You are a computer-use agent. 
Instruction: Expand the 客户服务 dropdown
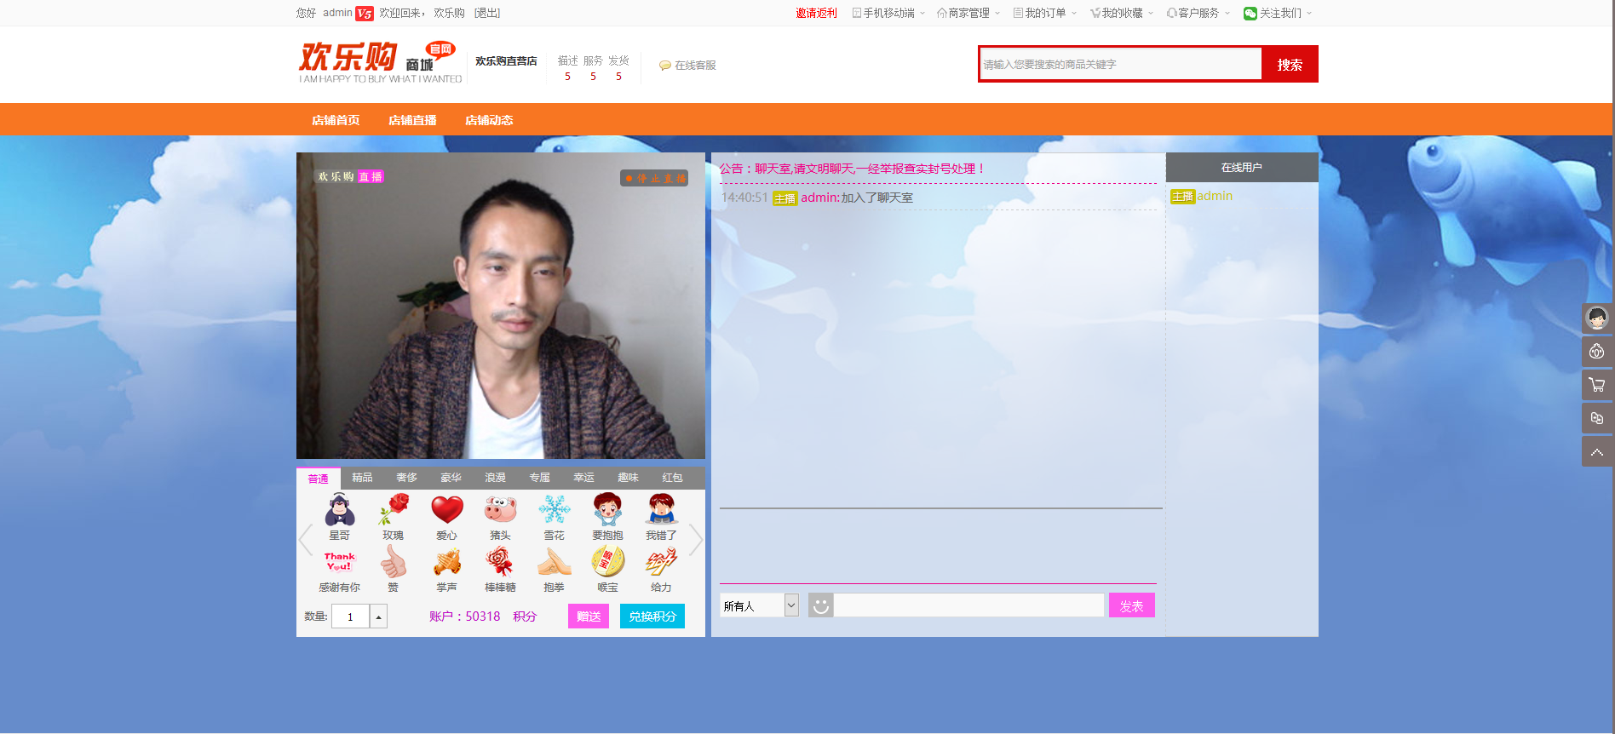click(1198, 13)
